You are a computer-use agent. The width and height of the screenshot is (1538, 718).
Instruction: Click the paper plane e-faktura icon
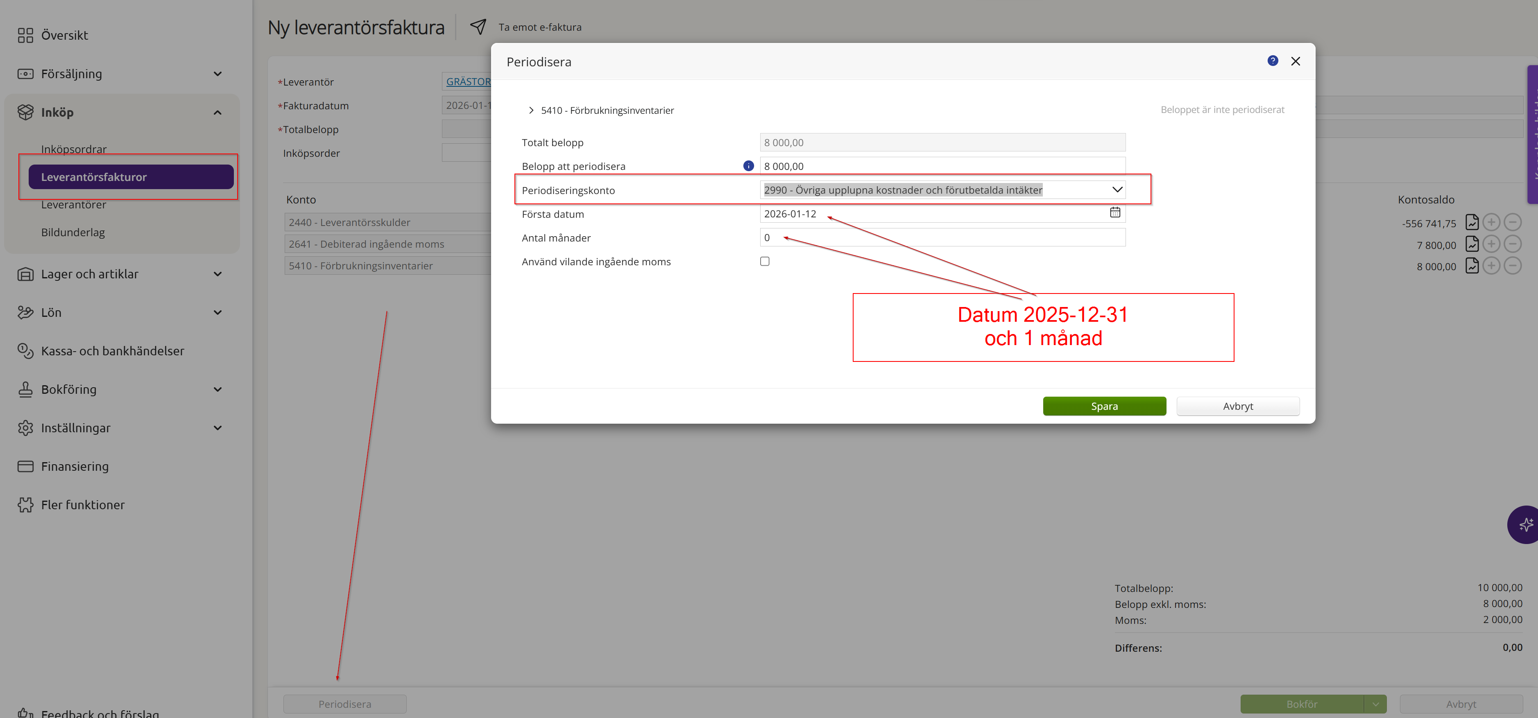tap(478, 27)
